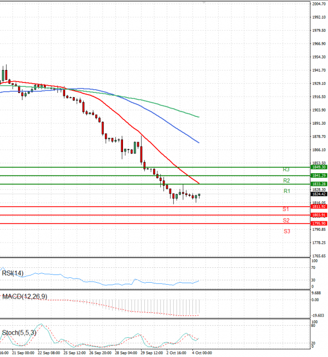The width and height of the screenshot is (328, 357).
Task: Click the 2004.70 price axis value
Action: (x=319, y=4)
